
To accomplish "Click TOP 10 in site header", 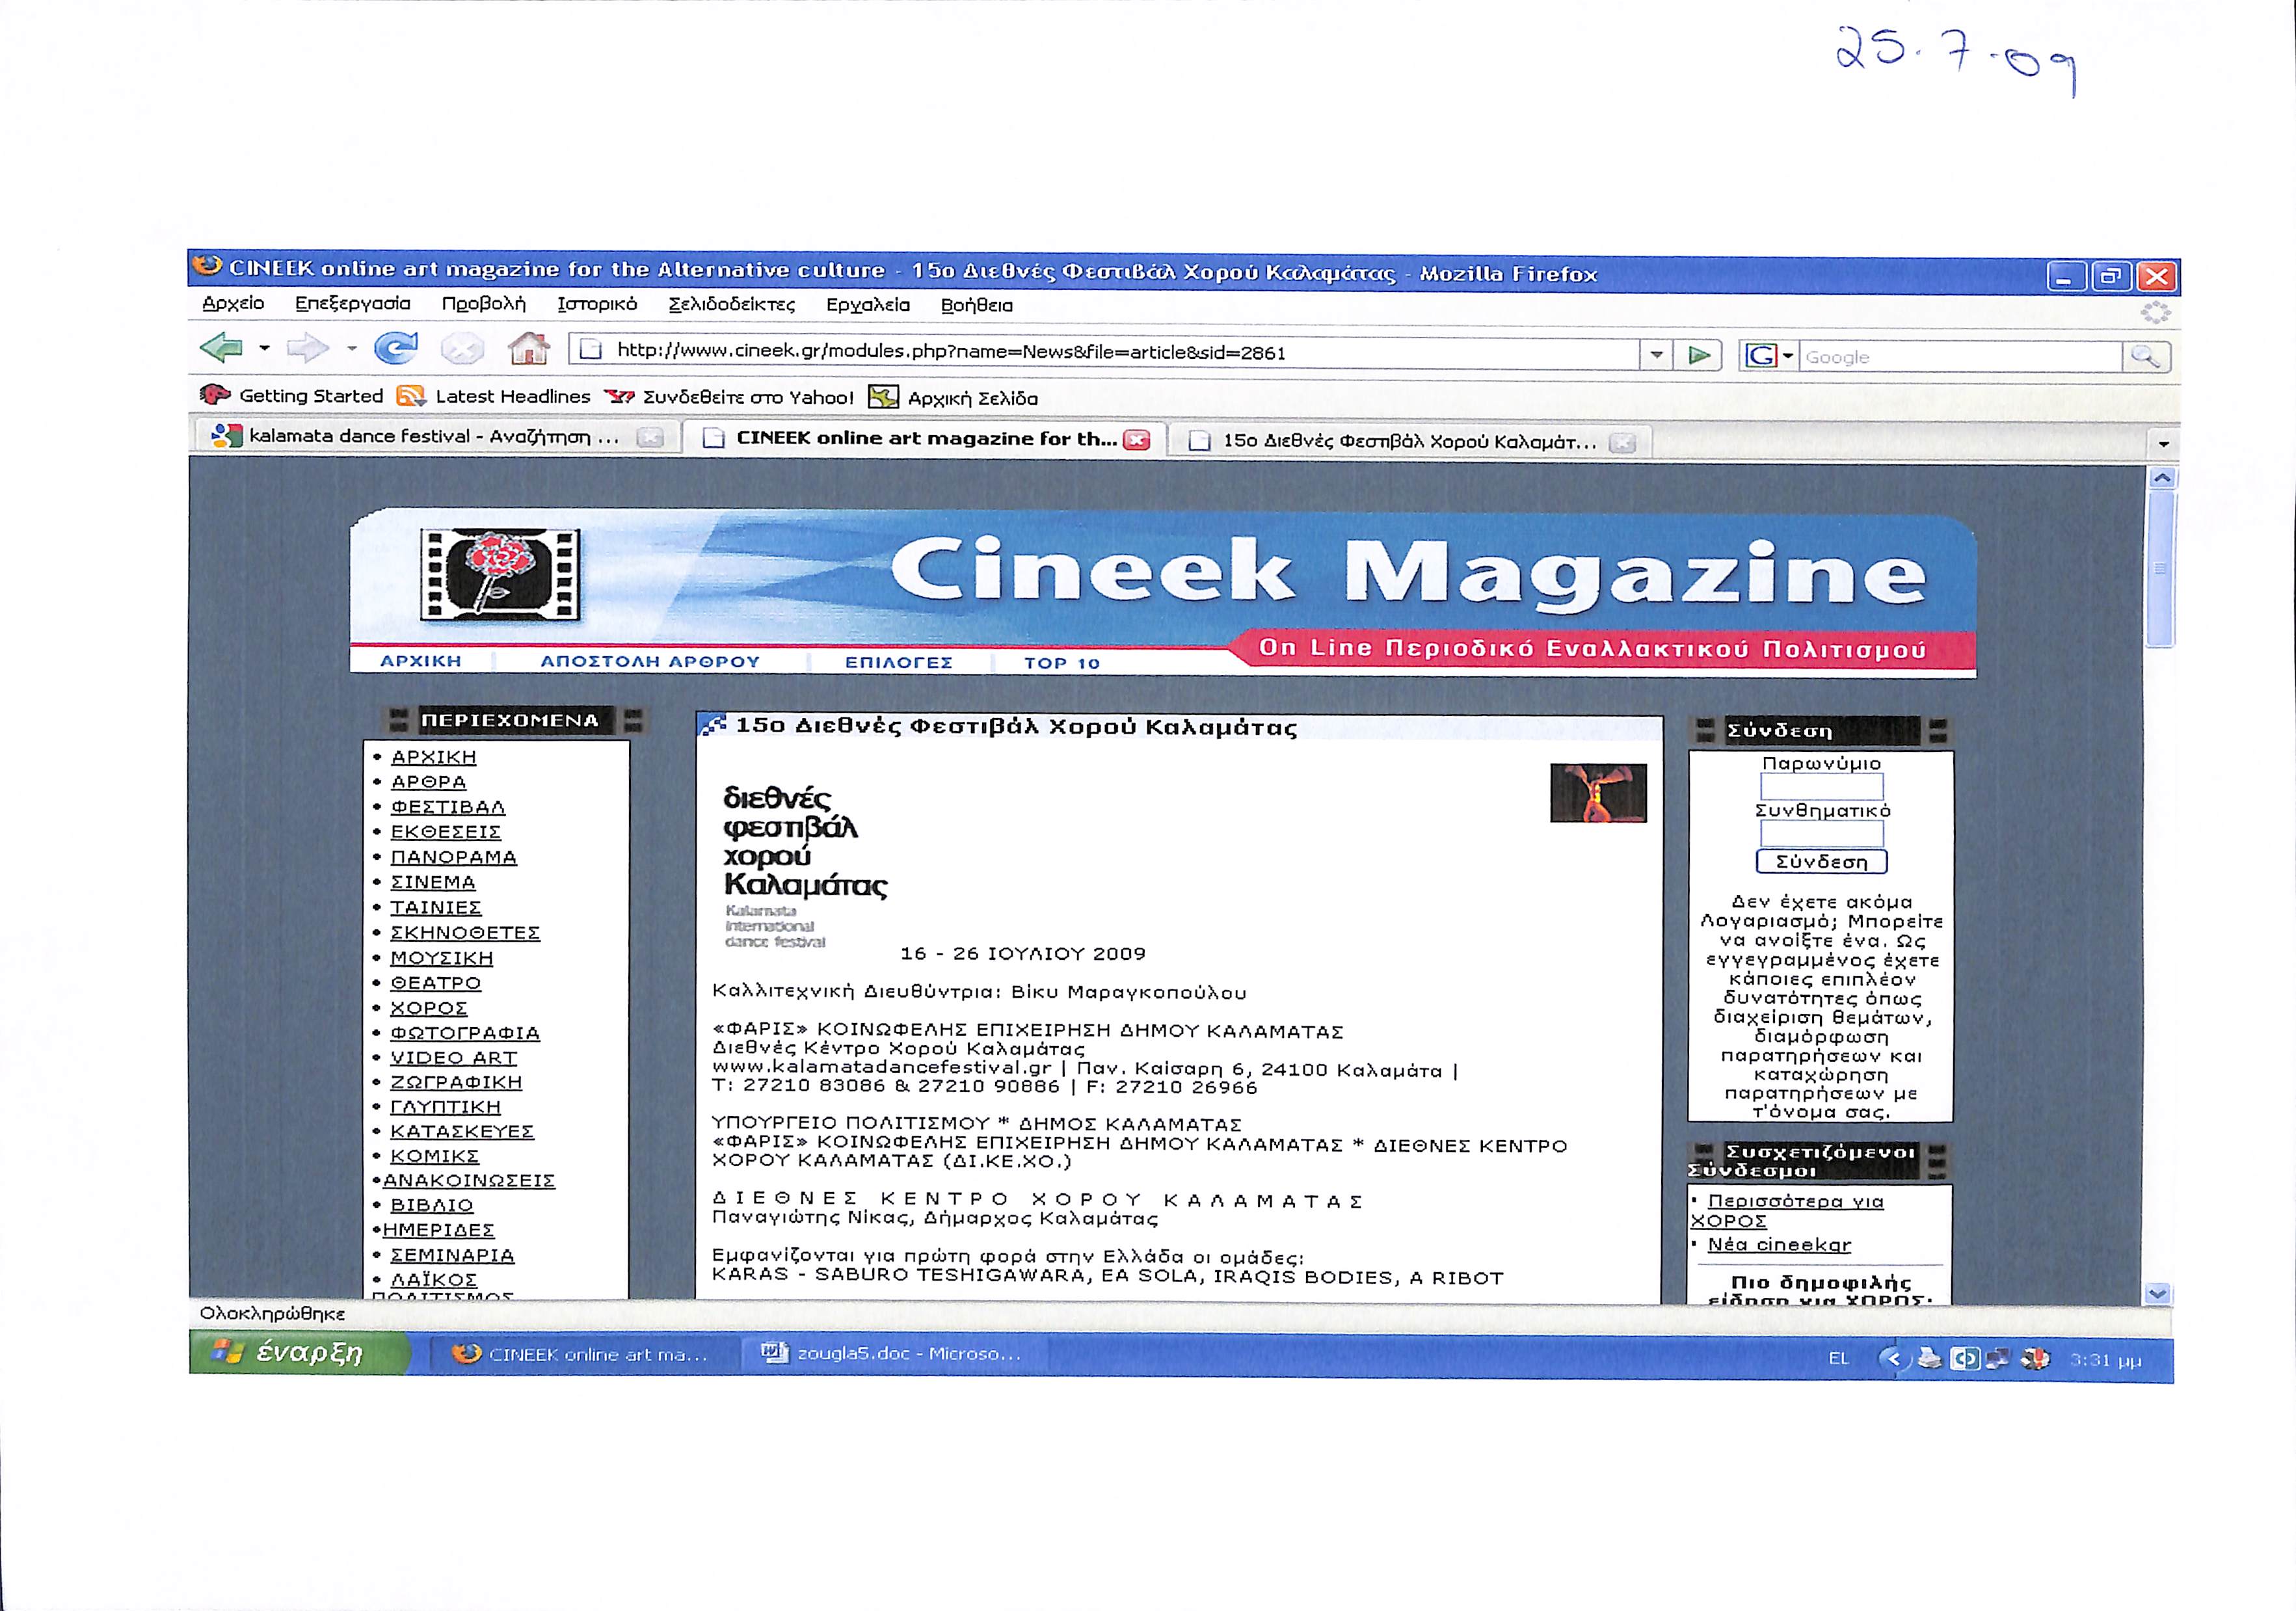I will click(x=1062, y=663).
